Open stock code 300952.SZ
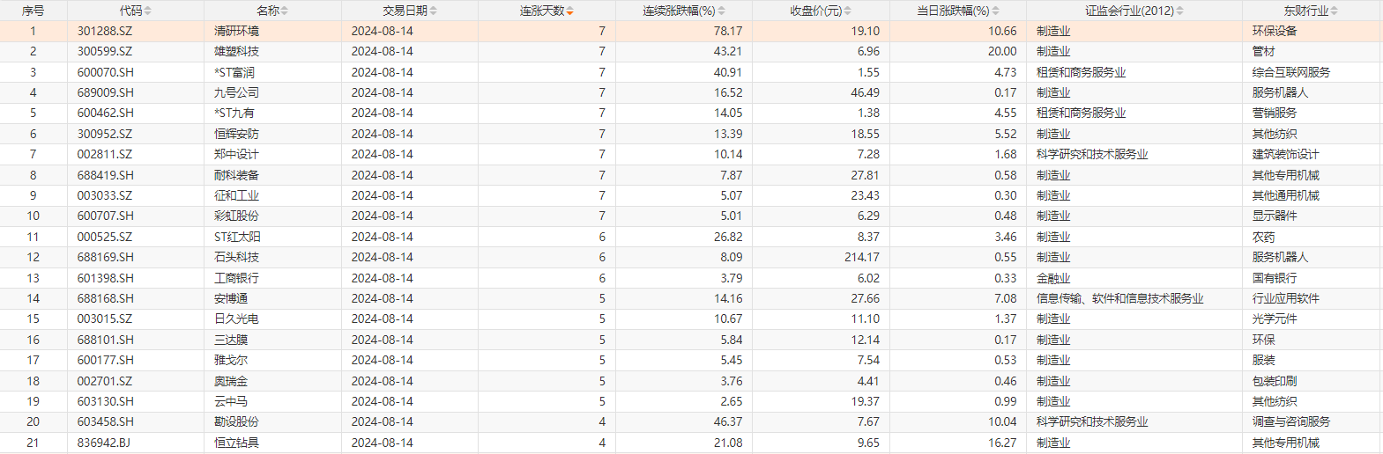The height and width of the screenshot is (454, 1383). 105,134
